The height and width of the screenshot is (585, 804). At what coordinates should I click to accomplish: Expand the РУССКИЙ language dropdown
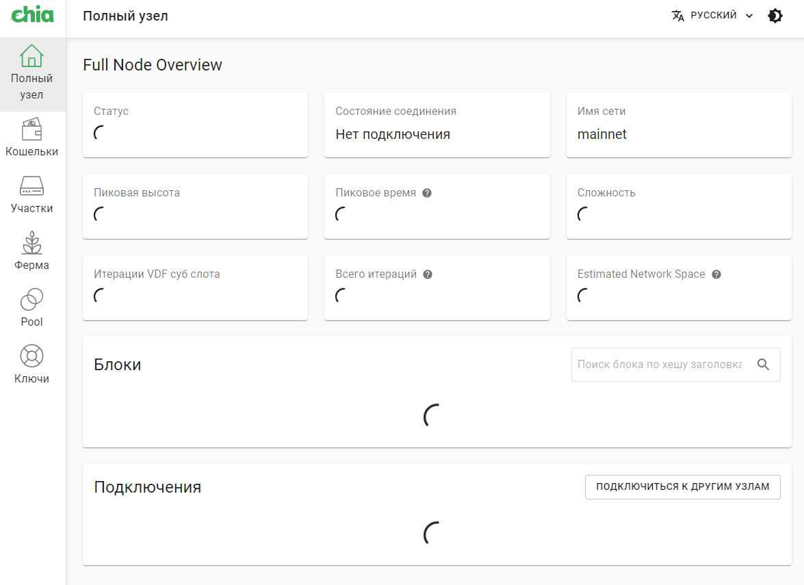[x=713, y=16]
